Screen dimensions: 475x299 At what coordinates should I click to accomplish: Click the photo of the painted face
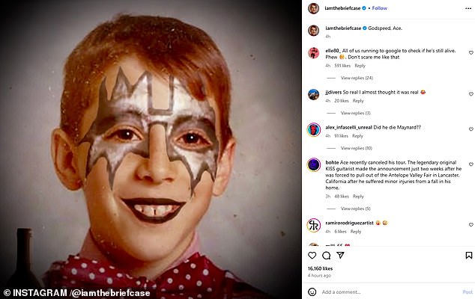click(150, 149)
